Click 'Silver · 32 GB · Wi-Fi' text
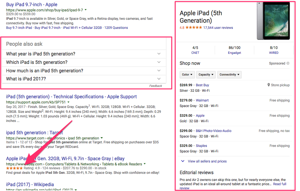This screenshot has height=191, width=300. [x=195, y=91]
